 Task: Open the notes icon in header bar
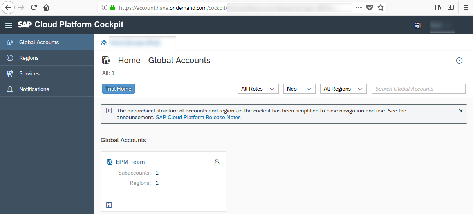(x=417, y=25)
